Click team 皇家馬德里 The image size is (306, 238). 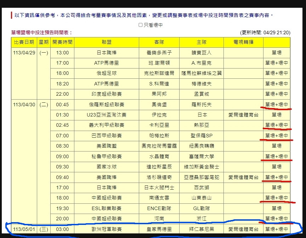[x=159, y=229]
